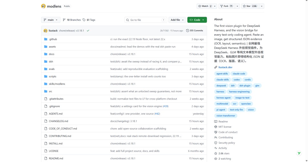Click the Security policy shield icon
Screen dimensions: 308x162
[x=216, y=143]
